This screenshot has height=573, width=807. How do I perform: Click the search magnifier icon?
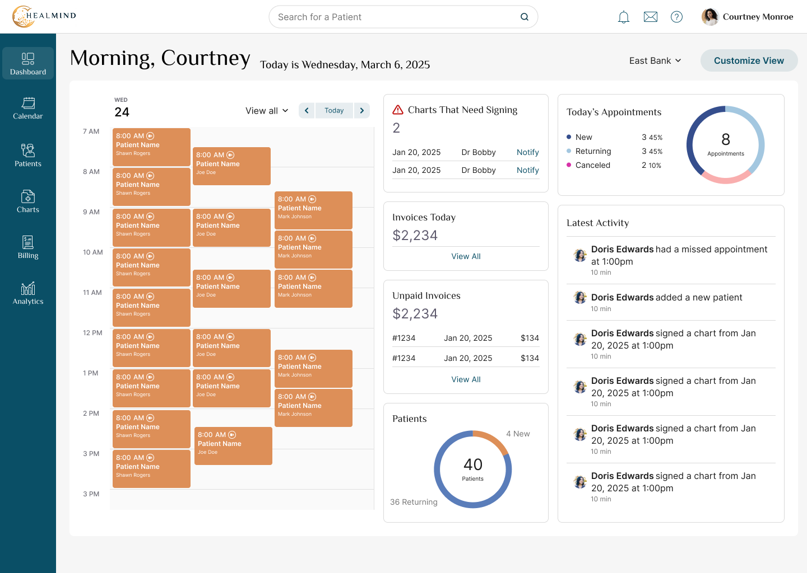[x=525, y=17]
